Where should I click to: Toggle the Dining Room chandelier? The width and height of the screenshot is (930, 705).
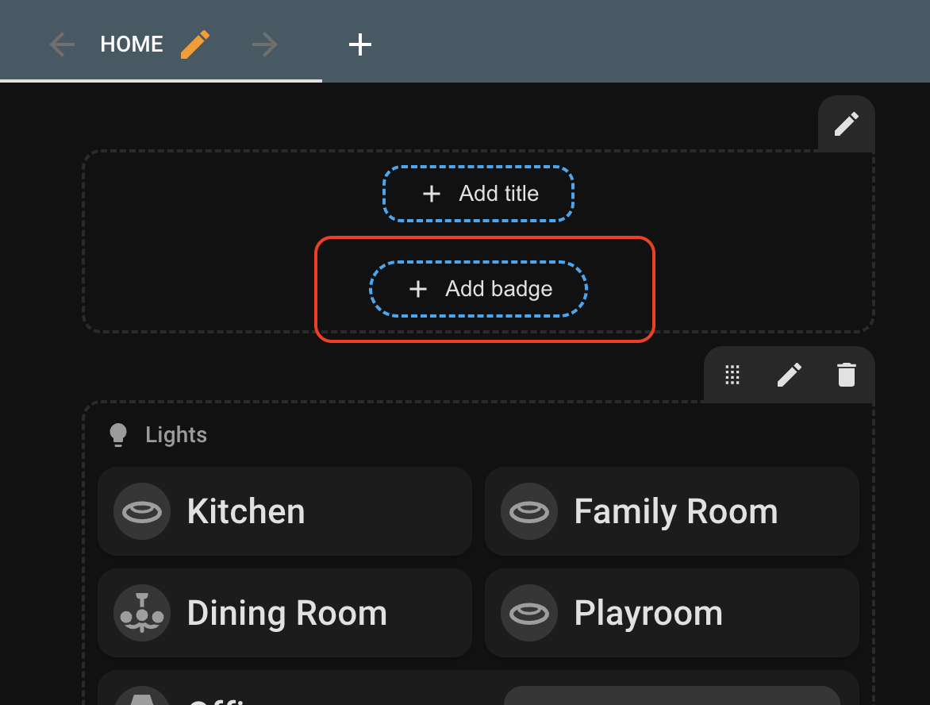click(286, 613)
